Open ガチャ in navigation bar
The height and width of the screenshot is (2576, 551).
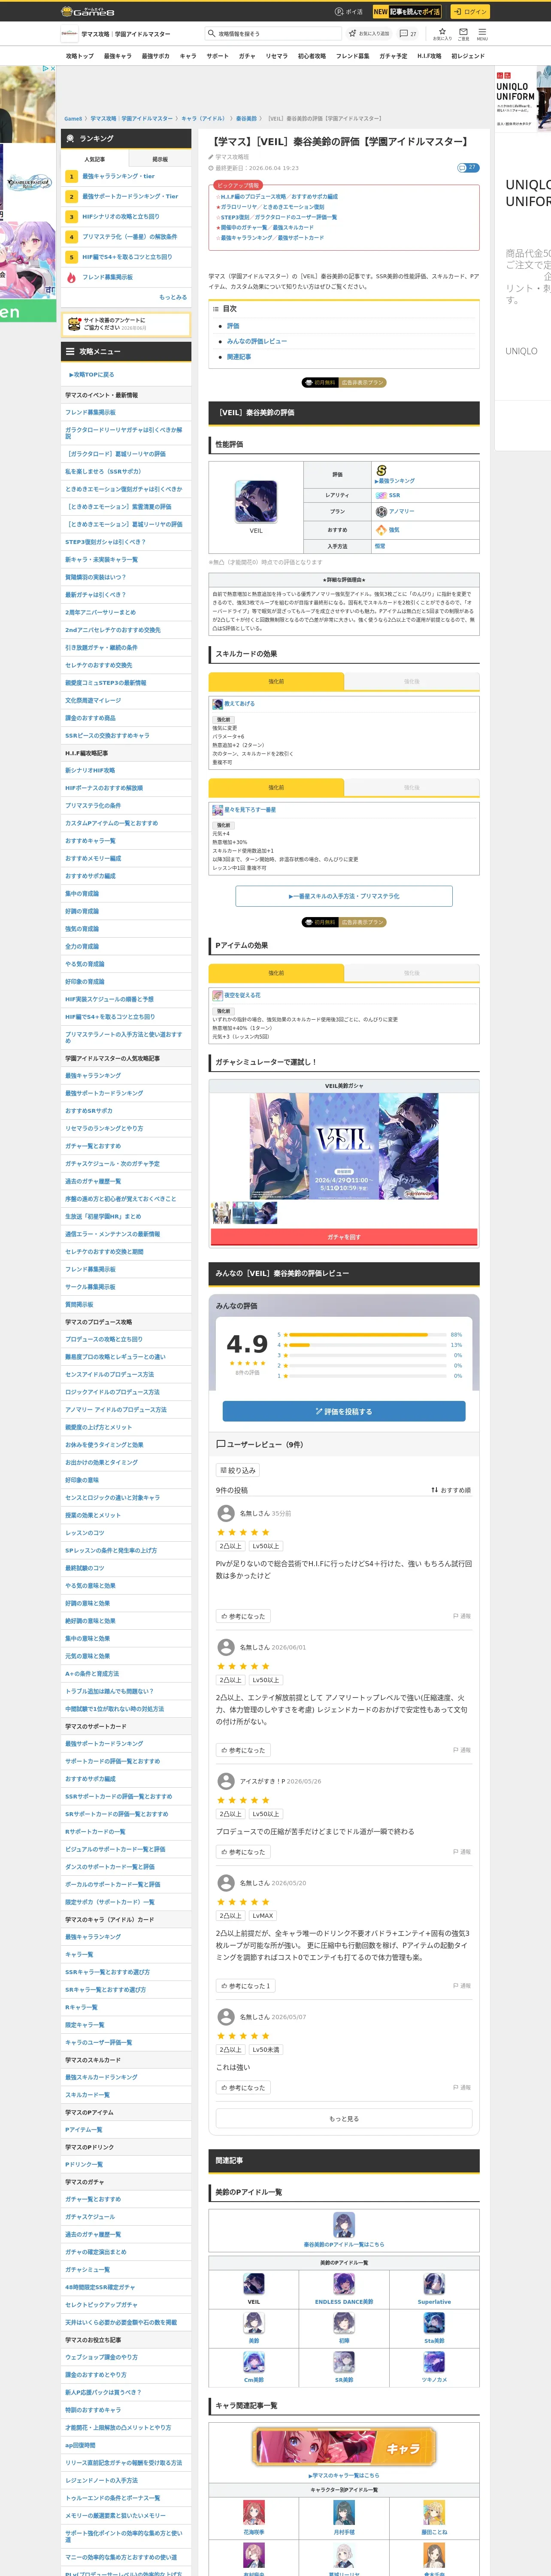click(x=247, y=56)
